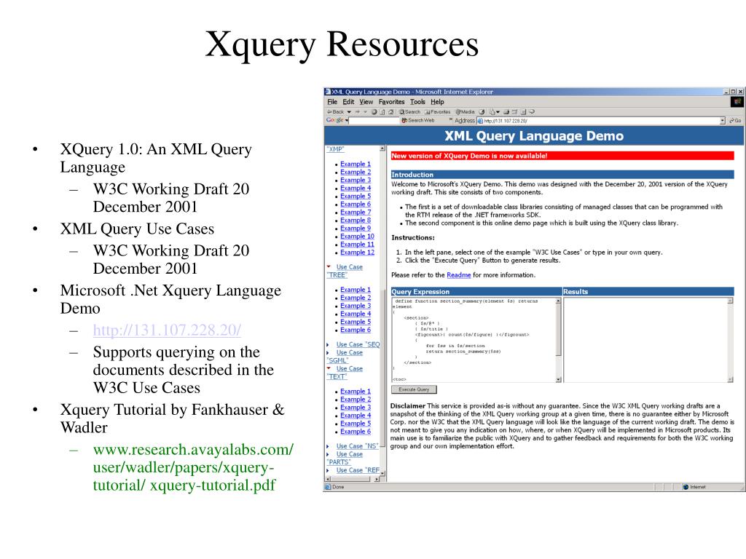Open the Help menu
The height and width of the screenshot is (559, 746).
click(437, 102)
